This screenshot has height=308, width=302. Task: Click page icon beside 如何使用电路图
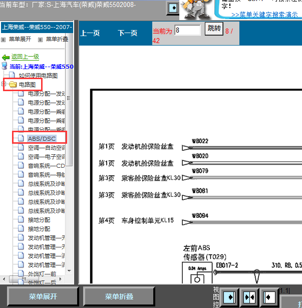click(12, 75)
